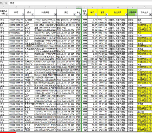Open the filter dropdown for 存储地点名称
Image resolution: width=152 pixels, height=133 pixels.
coord(7,15)
